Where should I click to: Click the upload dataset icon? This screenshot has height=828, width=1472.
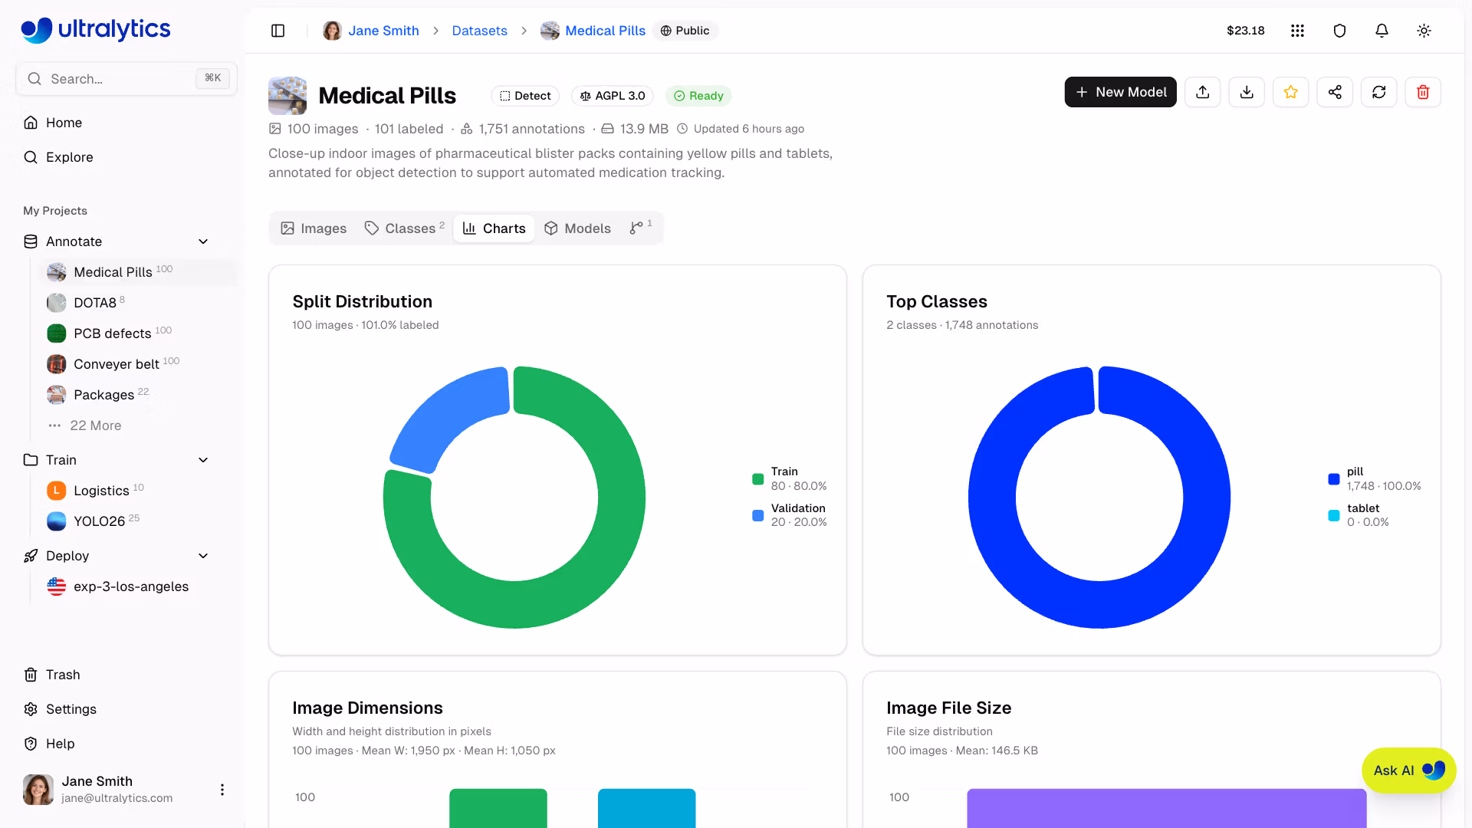[1203, 92]
